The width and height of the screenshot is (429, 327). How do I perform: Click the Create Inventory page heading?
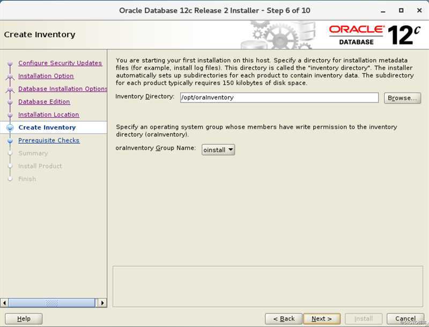(40, 34)
